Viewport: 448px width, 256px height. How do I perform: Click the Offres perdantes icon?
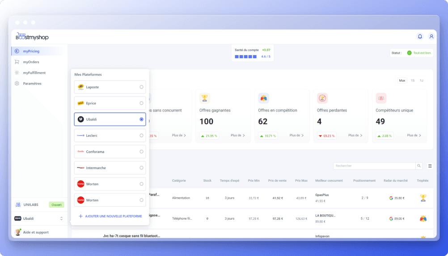[322, 98]
